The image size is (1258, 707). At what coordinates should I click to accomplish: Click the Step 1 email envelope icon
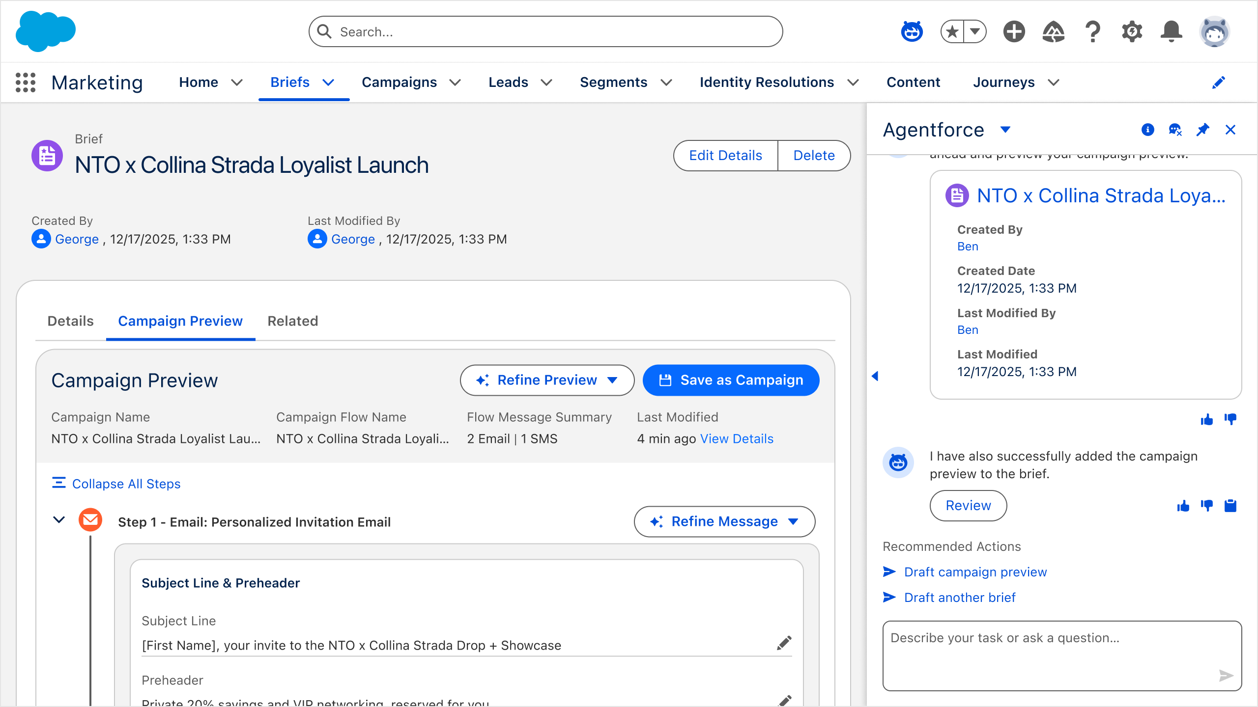90,520
